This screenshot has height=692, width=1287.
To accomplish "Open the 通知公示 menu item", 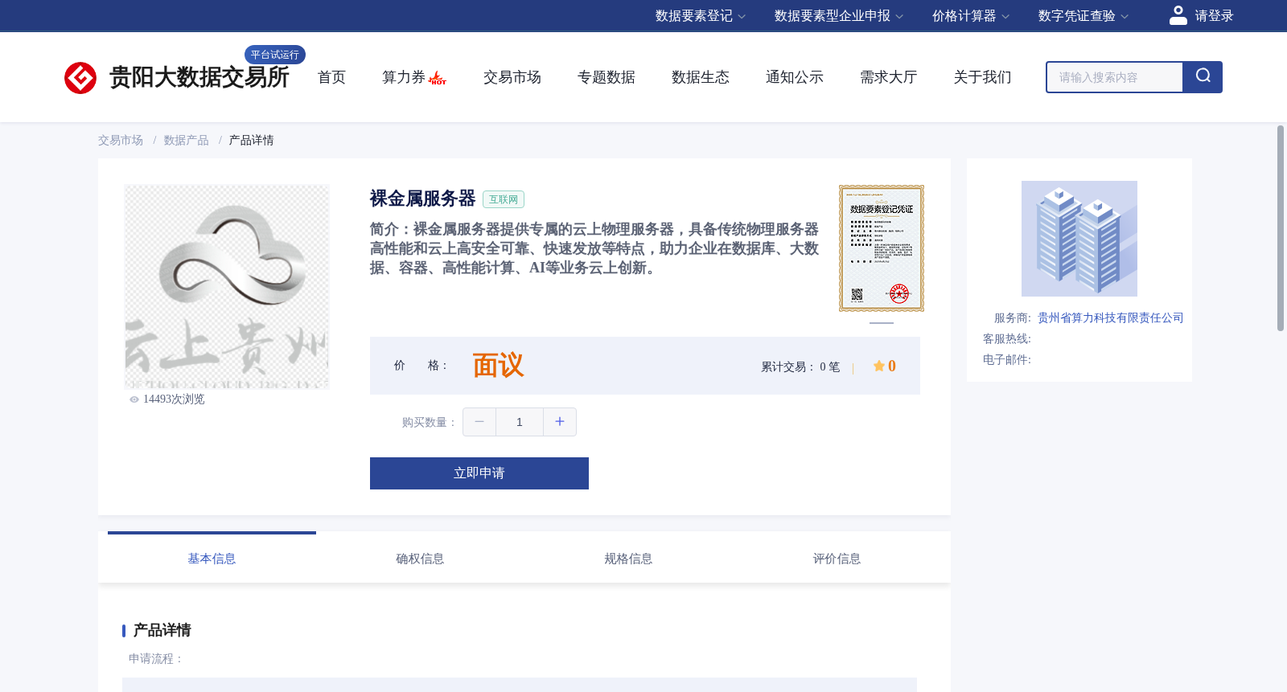I will pos(795,77).
